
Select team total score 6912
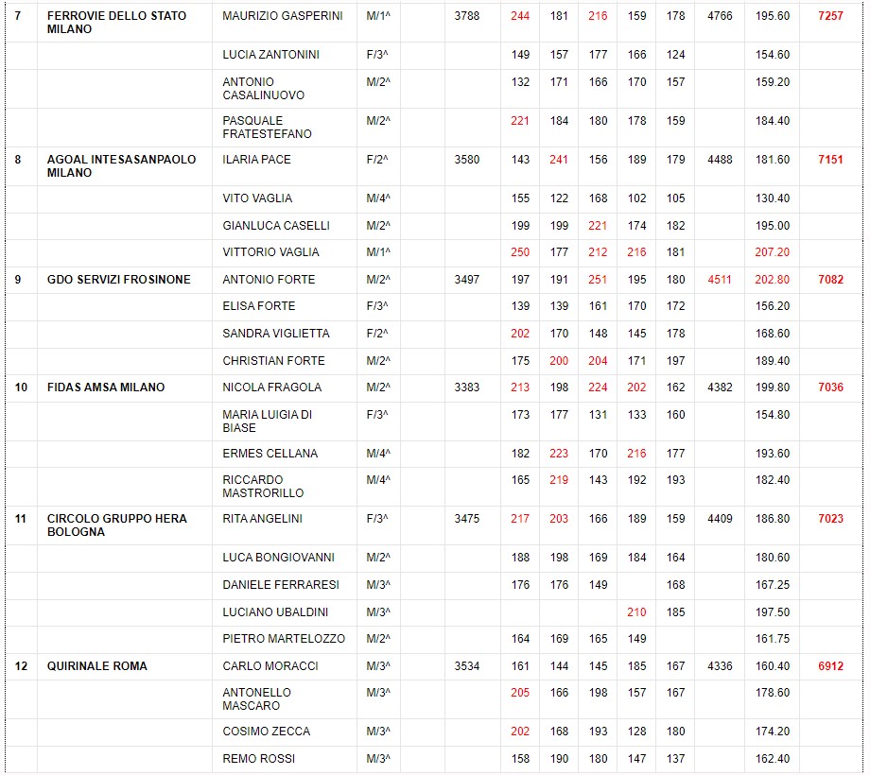[x=830, y=666]
